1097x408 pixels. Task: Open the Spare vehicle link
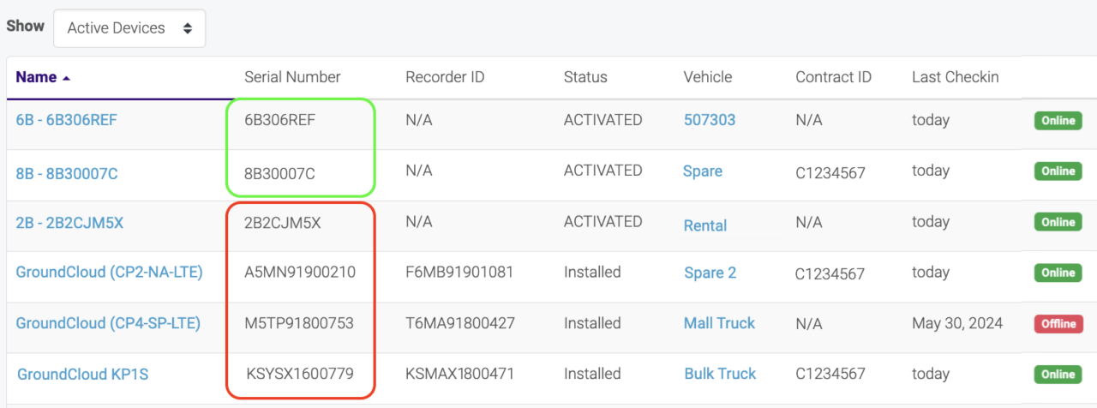pyautogui.click(x=703, y=171)
